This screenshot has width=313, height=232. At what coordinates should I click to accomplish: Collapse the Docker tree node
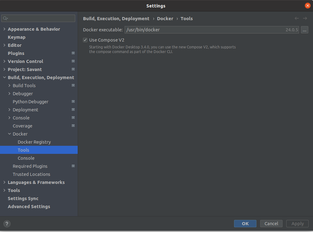pos(9,134)
